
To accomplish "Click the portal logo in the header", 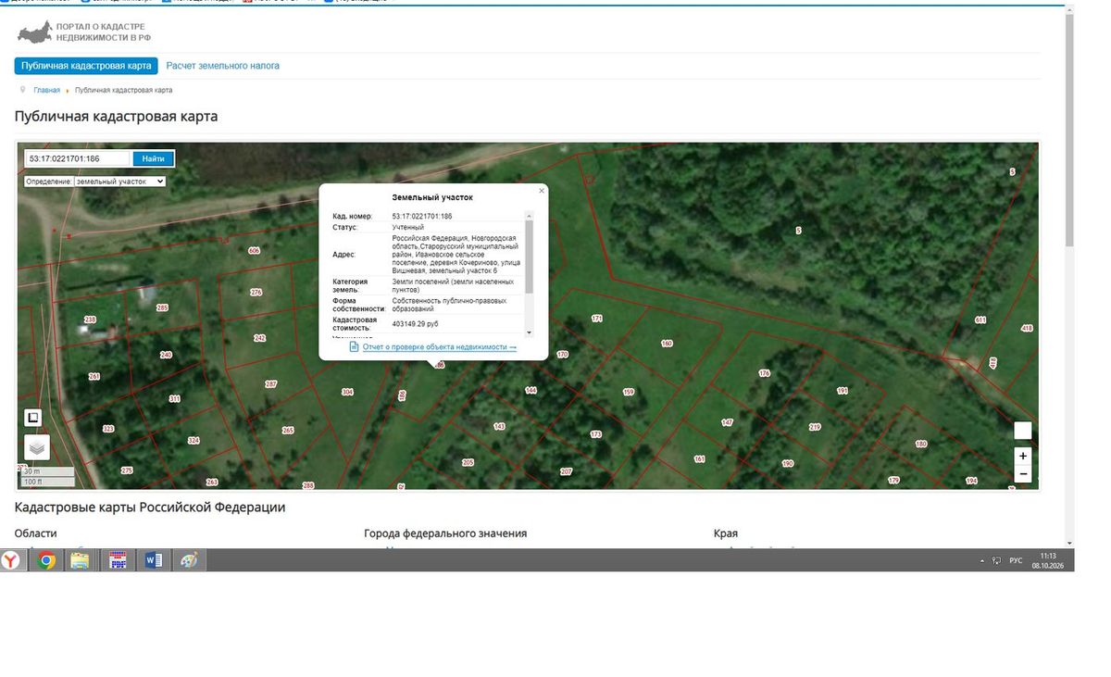I will 84,32.
